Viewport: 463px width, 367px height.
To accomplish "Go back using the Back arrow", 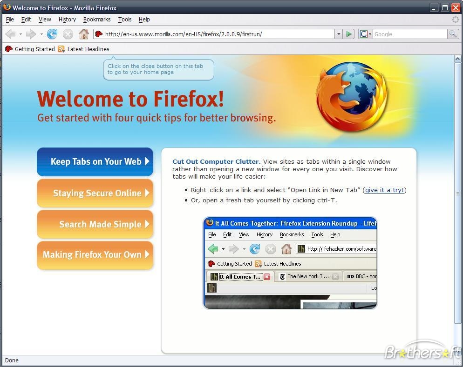I will coord(11,34).
